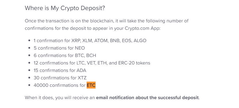Click the bullet dot beside the NEO line

29,48
